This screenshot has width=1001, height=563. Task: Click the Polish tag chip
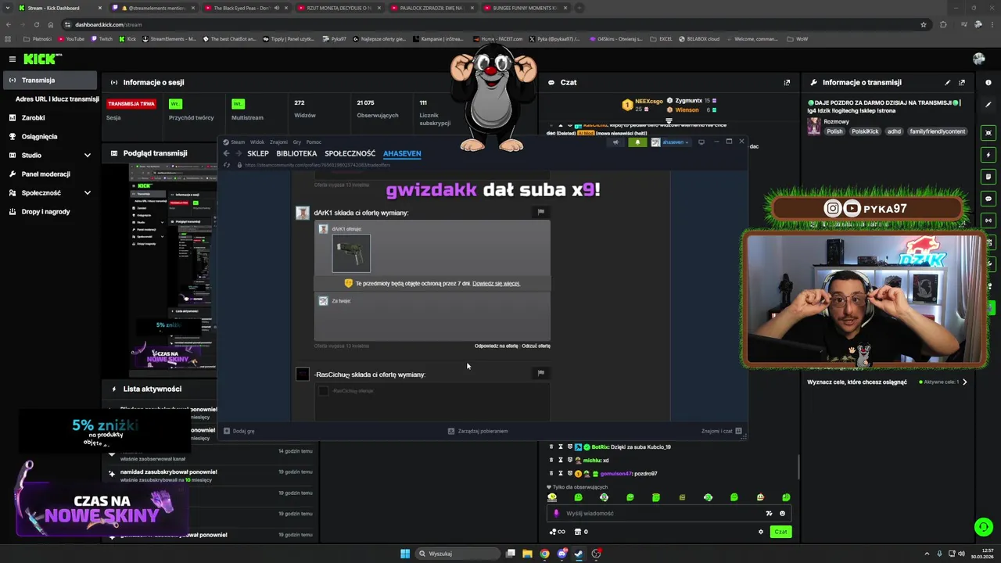click(835, 131)
